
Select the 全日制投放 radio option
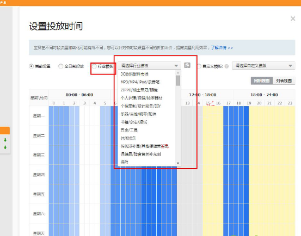60,66
